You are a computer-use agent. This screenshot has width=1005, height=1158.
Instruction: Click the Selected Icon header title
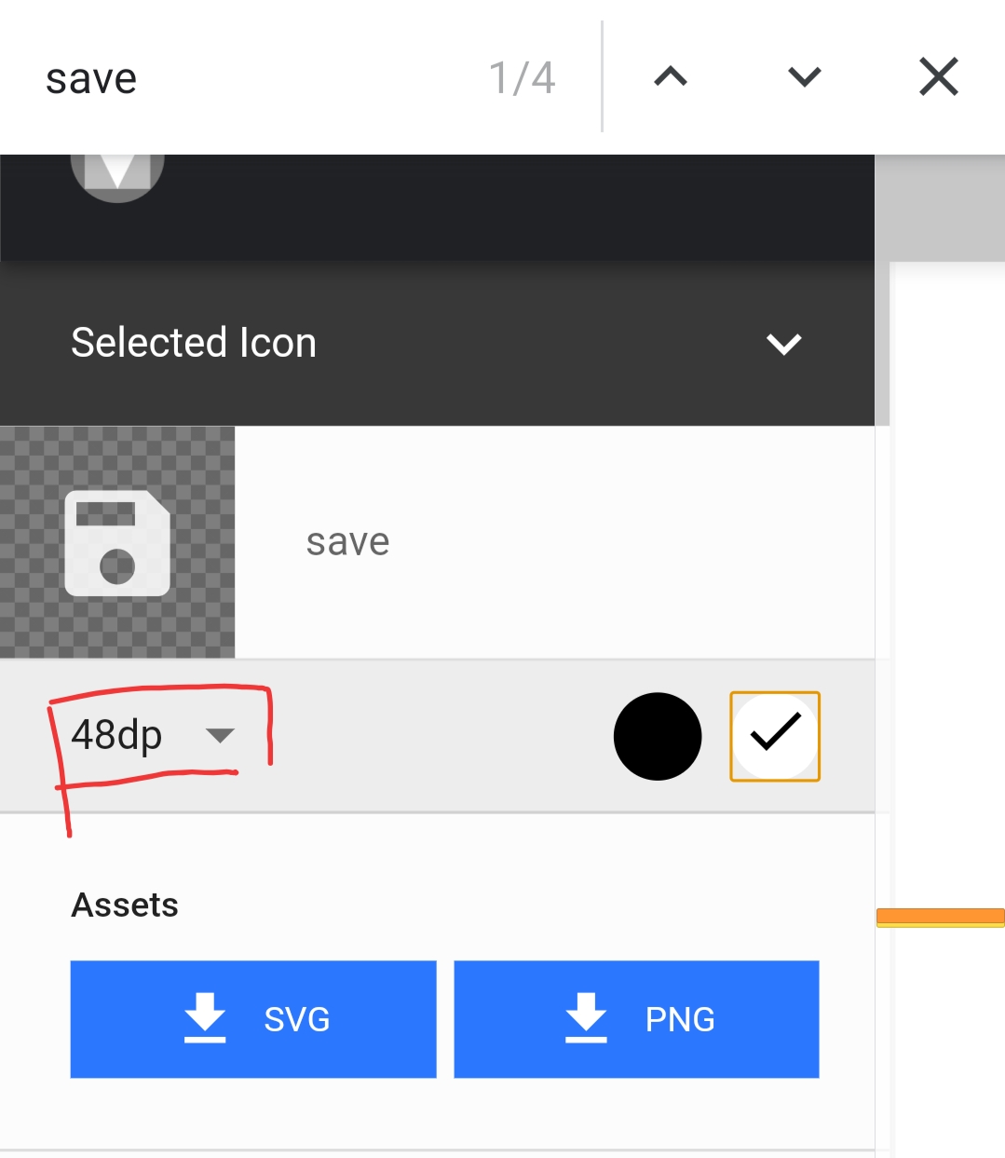[194, 343]
